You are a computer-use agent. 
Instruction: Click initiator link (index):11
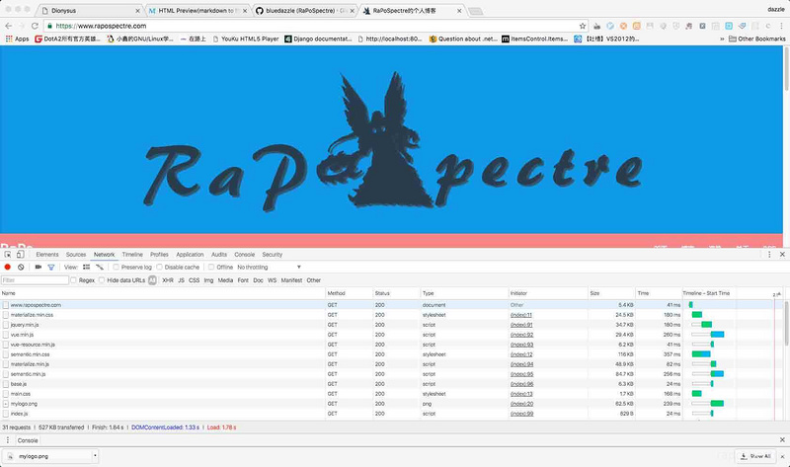(x=521, y=315)
